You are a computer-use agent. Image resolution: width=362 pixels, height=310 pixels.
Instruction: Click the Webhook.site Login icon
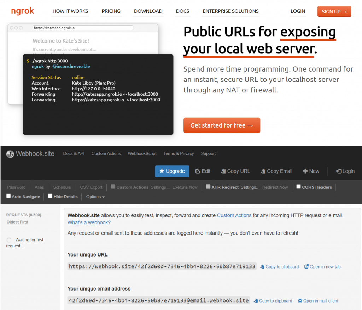coord(339,171)
